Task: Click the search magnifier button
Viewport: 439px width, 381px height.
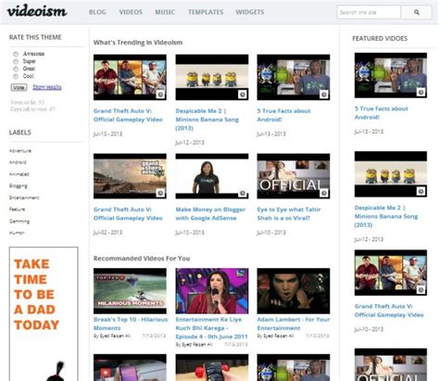Action: point(416,12)
